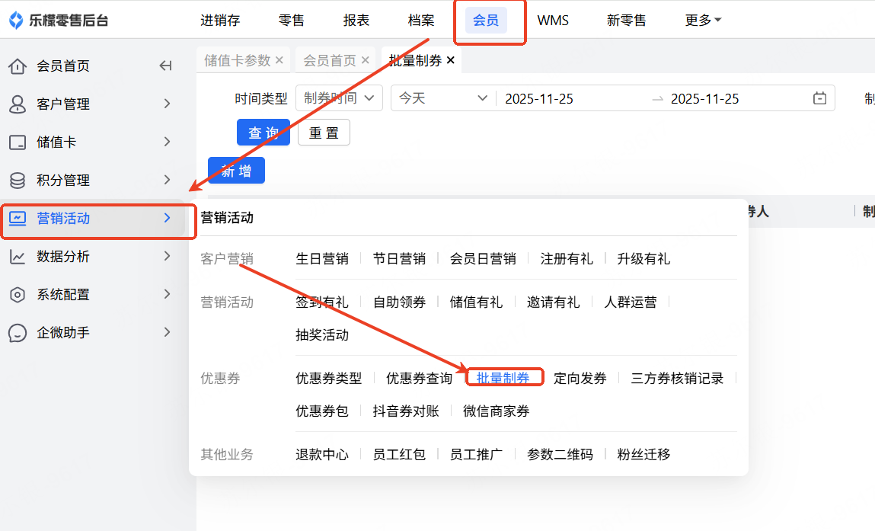This screenshot has width=875, height=531.
Task: Select the 会员 top menu
Action: pyautogui.click(x=486, y=20)
